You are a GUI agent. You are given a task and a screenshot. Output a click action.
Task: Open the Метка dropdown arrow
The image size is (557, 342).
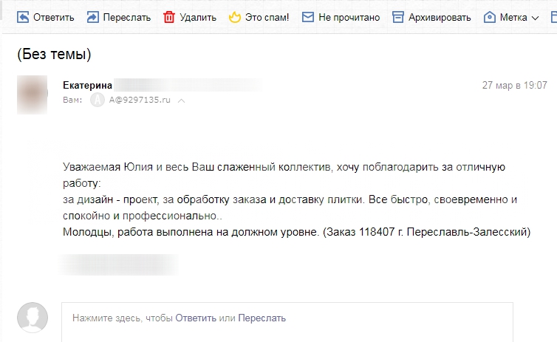[x=535, y=18]
